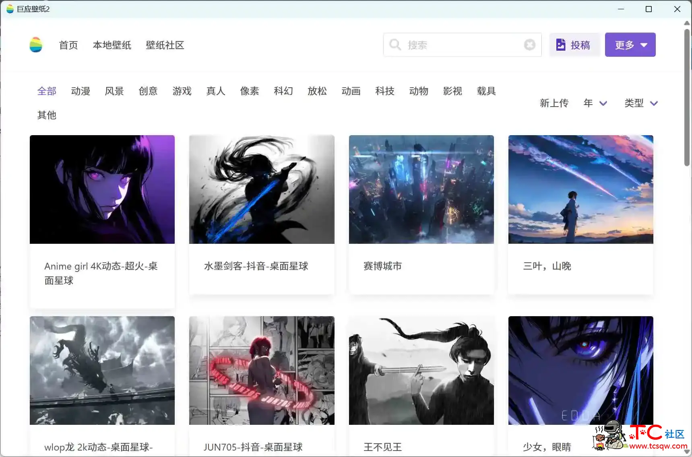Viewport: 692px width, 457px height.
Task: Go to the 壁纸社区 page
Action: click(165, 45)
